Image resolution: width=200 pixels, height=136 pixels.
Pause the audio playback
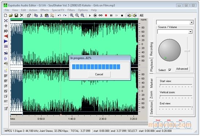point(111,15)
